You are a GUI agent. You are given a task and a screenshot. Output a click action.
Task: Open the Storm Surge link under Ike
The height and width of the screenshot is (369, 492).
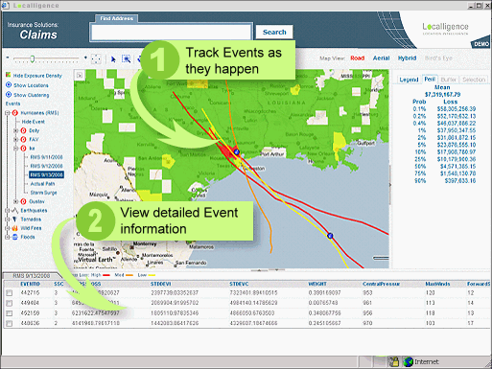pos(43,193)
